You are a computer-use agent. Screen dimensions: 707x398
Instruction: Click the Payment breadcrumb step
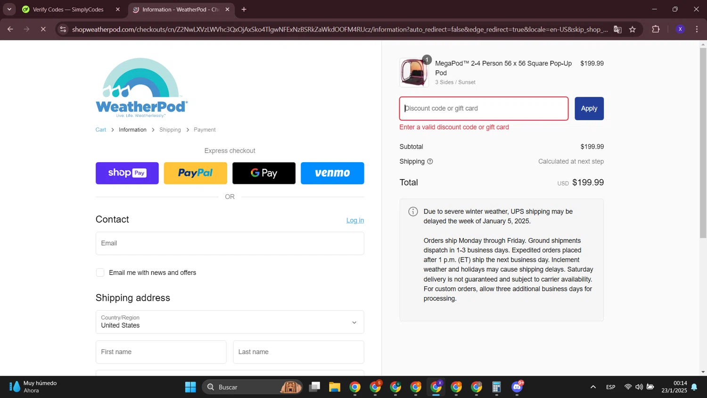coord(205,130)
